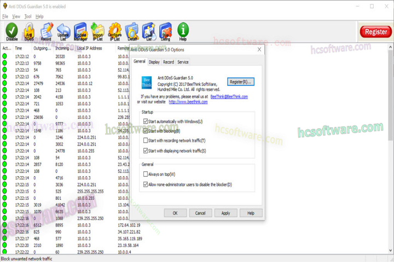Click the Act... column header
This screenshot has width=394, height=262.
pyautogui.click(x=7, y=48)
